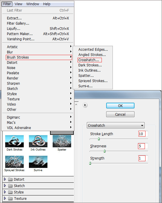Screen dimensions: 162x203
Task: Open the Help menu
Action: pos(47,4)
